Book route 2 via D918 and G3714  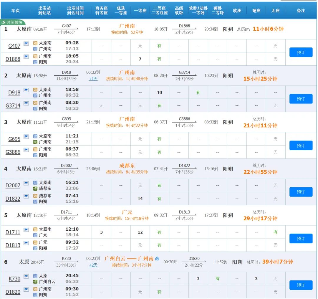301,99
